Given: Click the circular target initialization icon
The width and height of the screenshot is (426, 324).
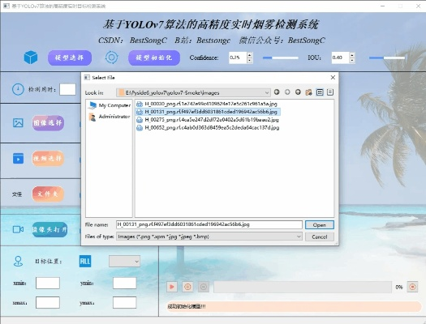Looking at the screenshot, I should click(x=111, y=58).
